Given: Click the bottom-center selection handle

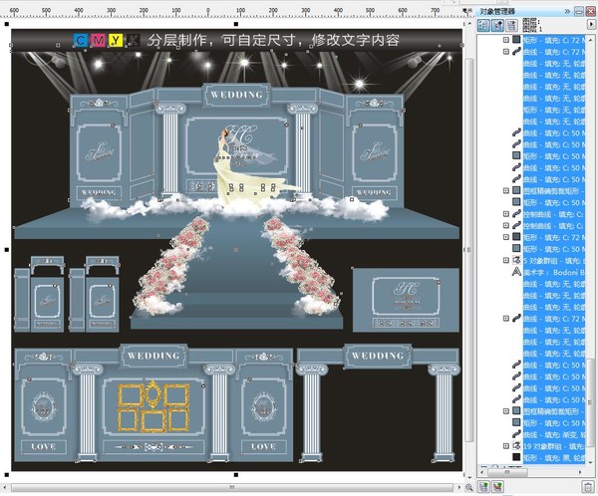Looking at the screenshot, I should (x=236, y=475).
